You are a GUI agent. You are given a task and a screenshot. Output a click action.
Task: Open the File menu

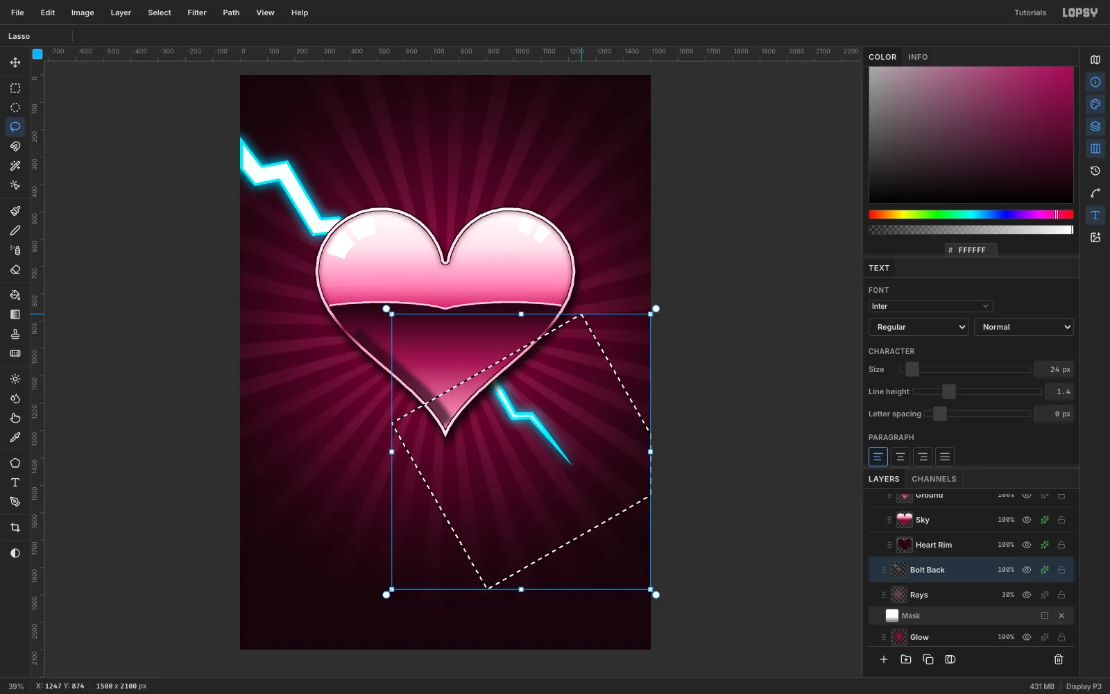(x=17, y=12)
